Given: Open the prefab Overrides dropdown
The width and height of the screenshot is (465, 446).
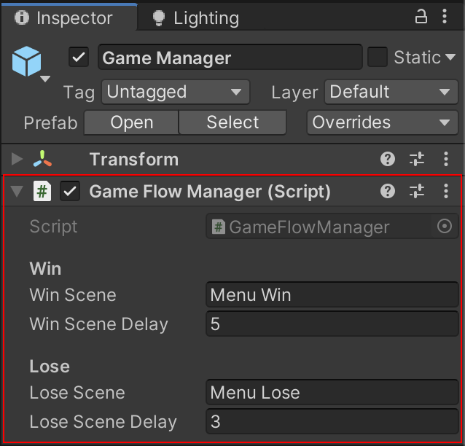Looking at the screenshot, I should [x=382, y=122].
